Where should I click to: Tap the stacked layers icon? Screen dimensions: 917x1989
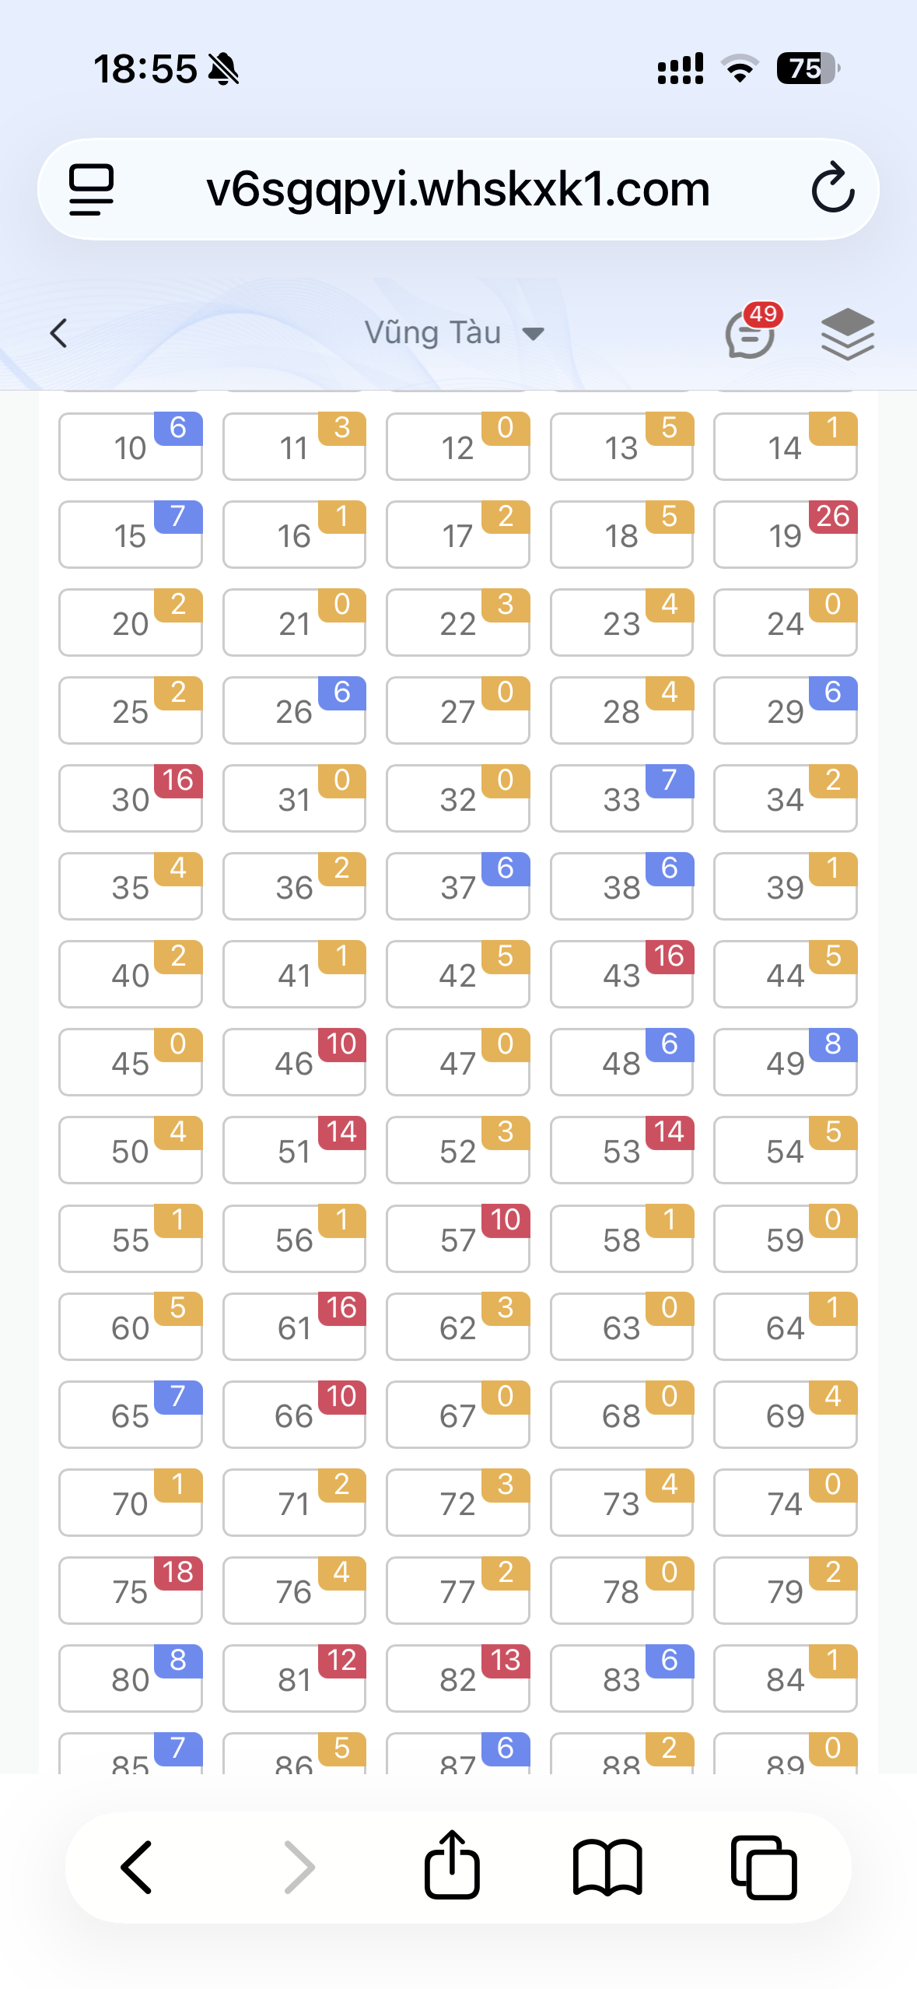(847, 334)
